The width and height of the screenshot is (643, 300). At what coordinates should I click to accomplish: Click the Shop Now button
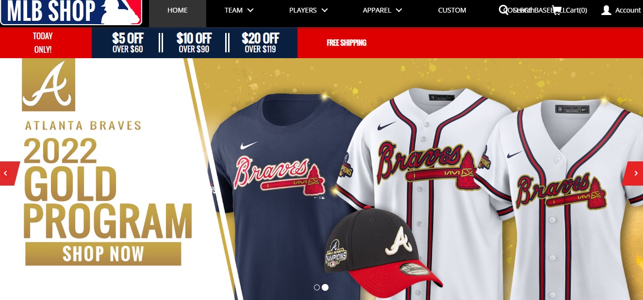(x=103, y=254)
